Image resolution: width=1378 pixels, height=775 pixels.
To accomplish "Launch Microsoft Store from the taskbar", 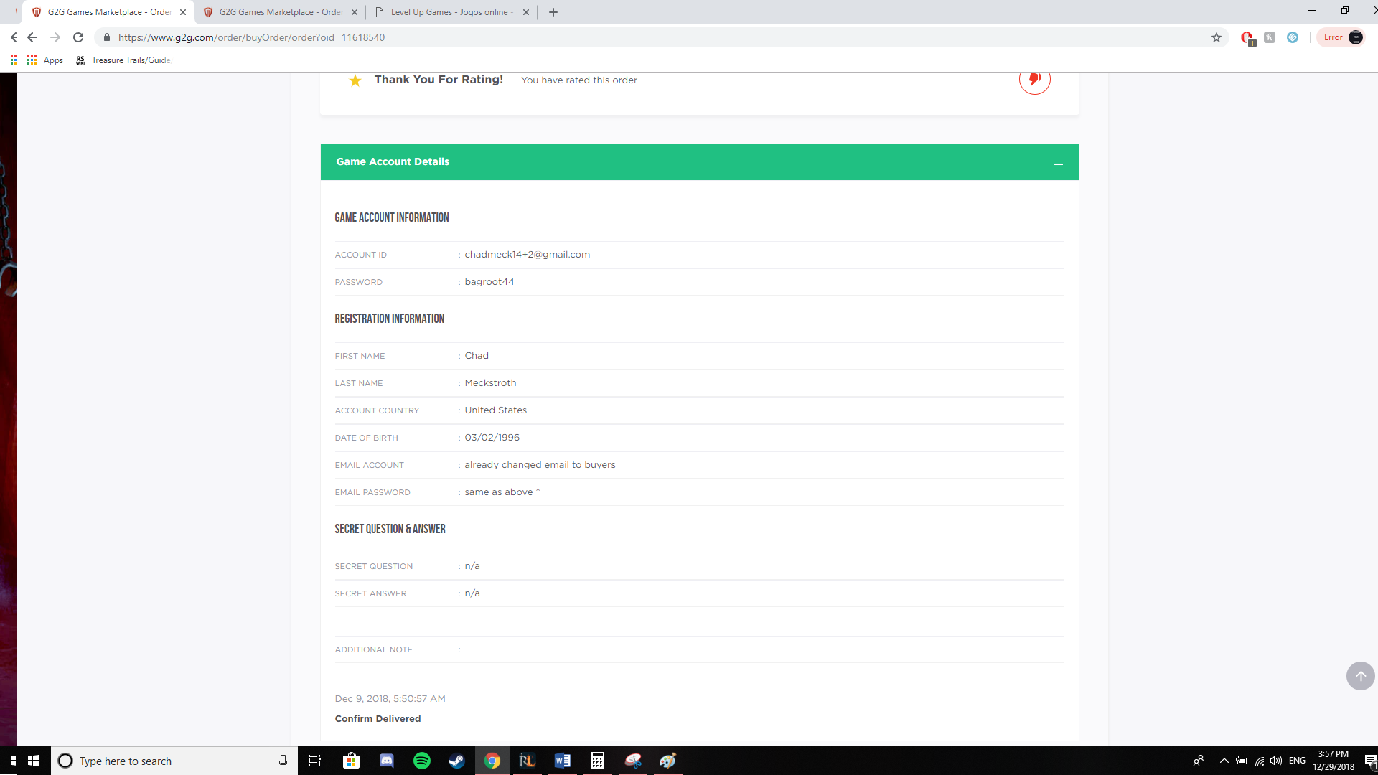I will click(x=352, y=761).
